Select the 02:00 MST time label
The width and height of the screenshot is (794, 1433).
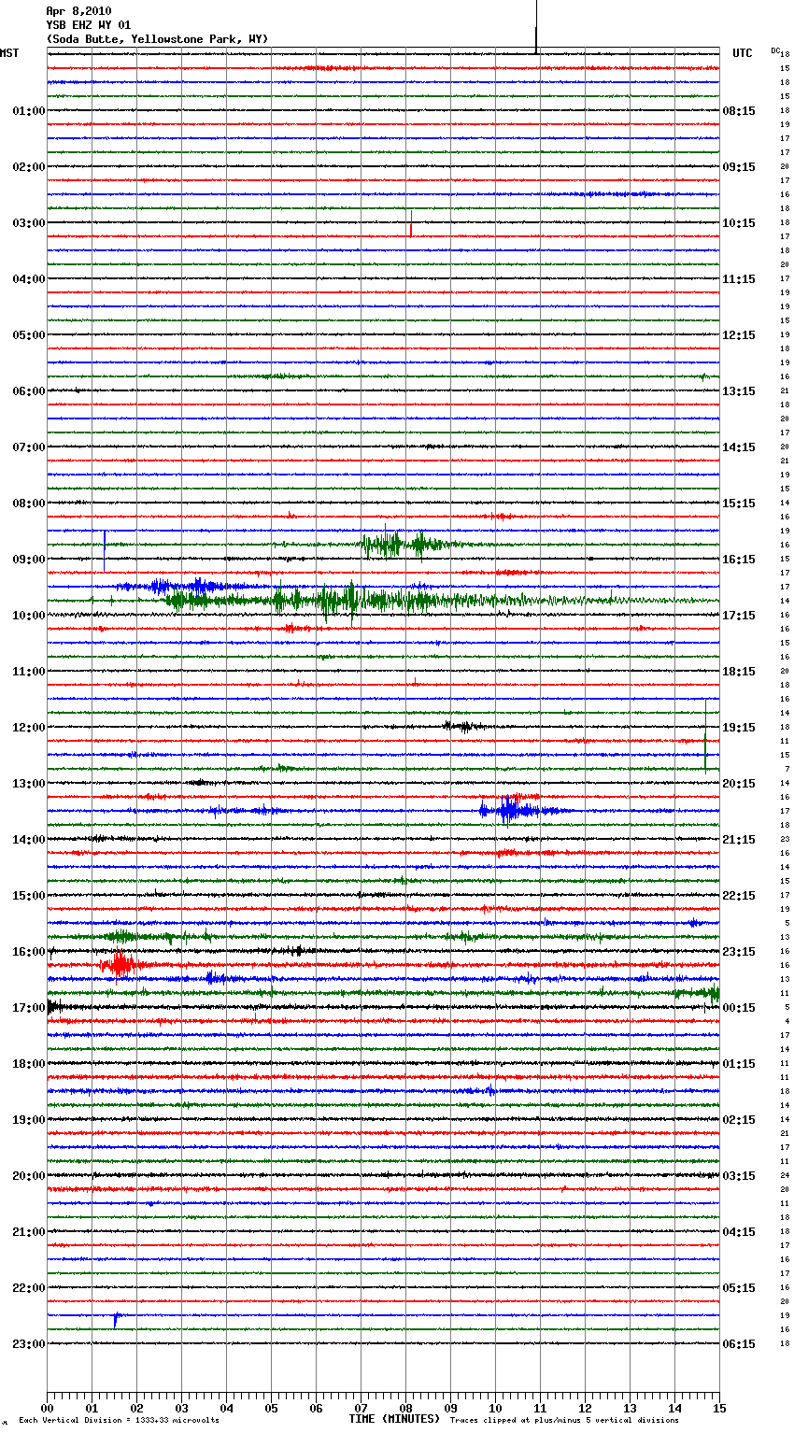[29, 167]
